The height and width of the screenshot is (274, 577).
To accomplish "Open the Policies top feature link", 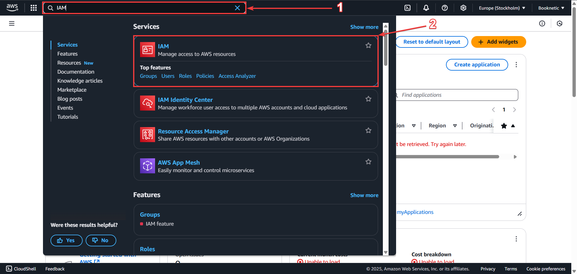I will point(205,76).
